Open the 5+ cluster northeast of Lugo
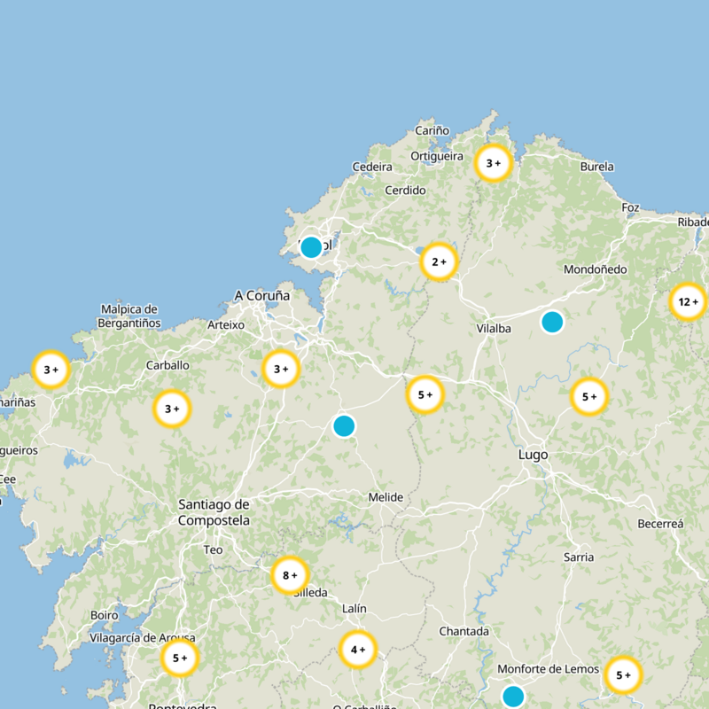The height and width of the screenshot is (709, 709). click(589, 396)
